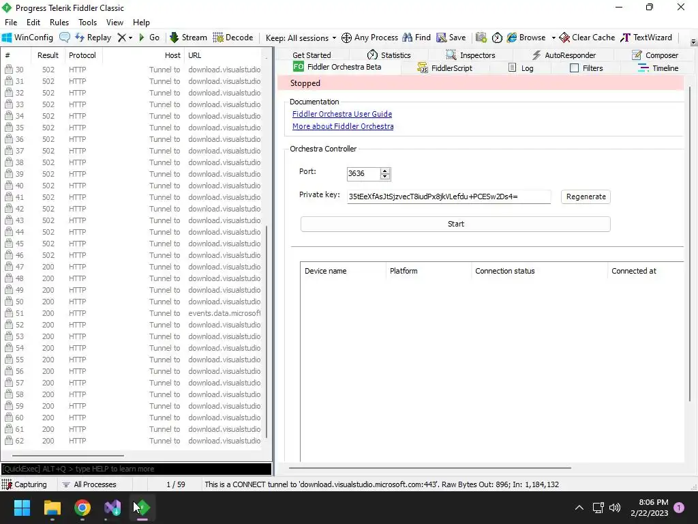Image resolution: width=698 pixels, height=524 pixels.
Task: Sort sessions by Result column
Action: click(x=48, y=55)
